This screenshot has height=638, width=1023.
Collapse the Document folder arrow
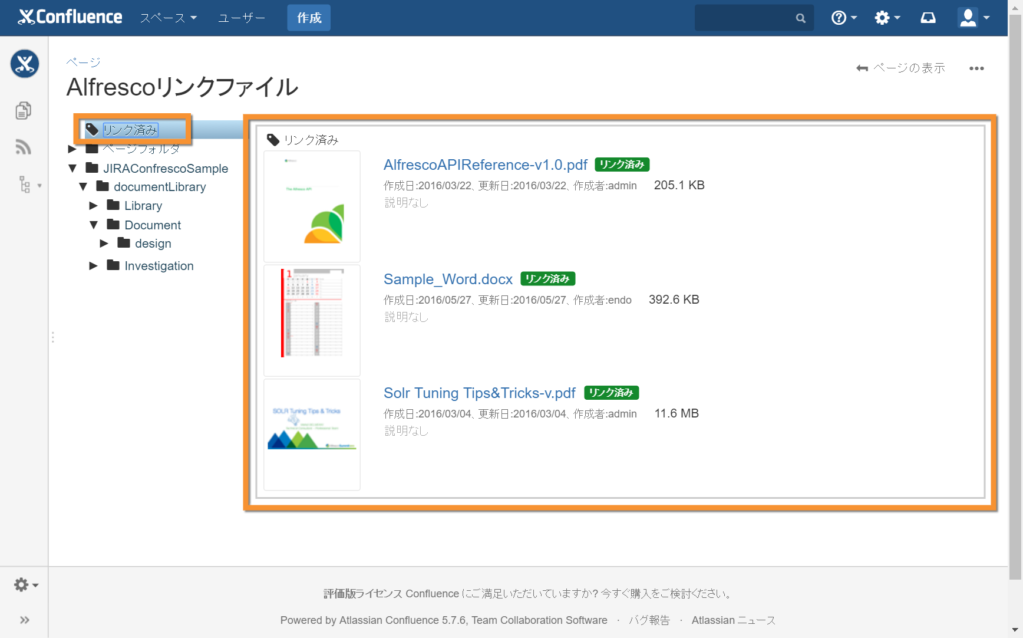94,225
